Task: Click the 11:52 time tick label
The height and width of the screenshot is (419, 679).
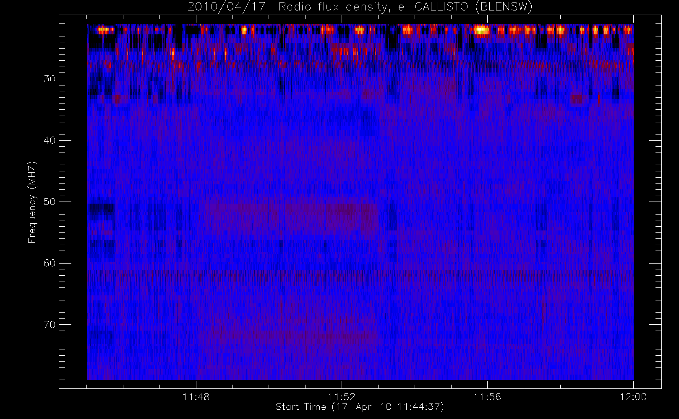Action: tap(342, 397)
